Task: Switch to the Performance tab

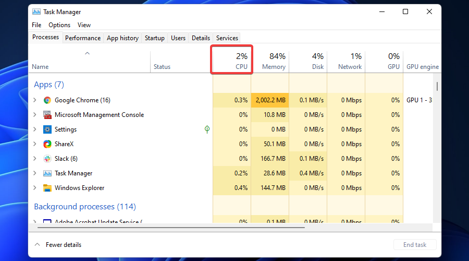Action: coord(83,38)
